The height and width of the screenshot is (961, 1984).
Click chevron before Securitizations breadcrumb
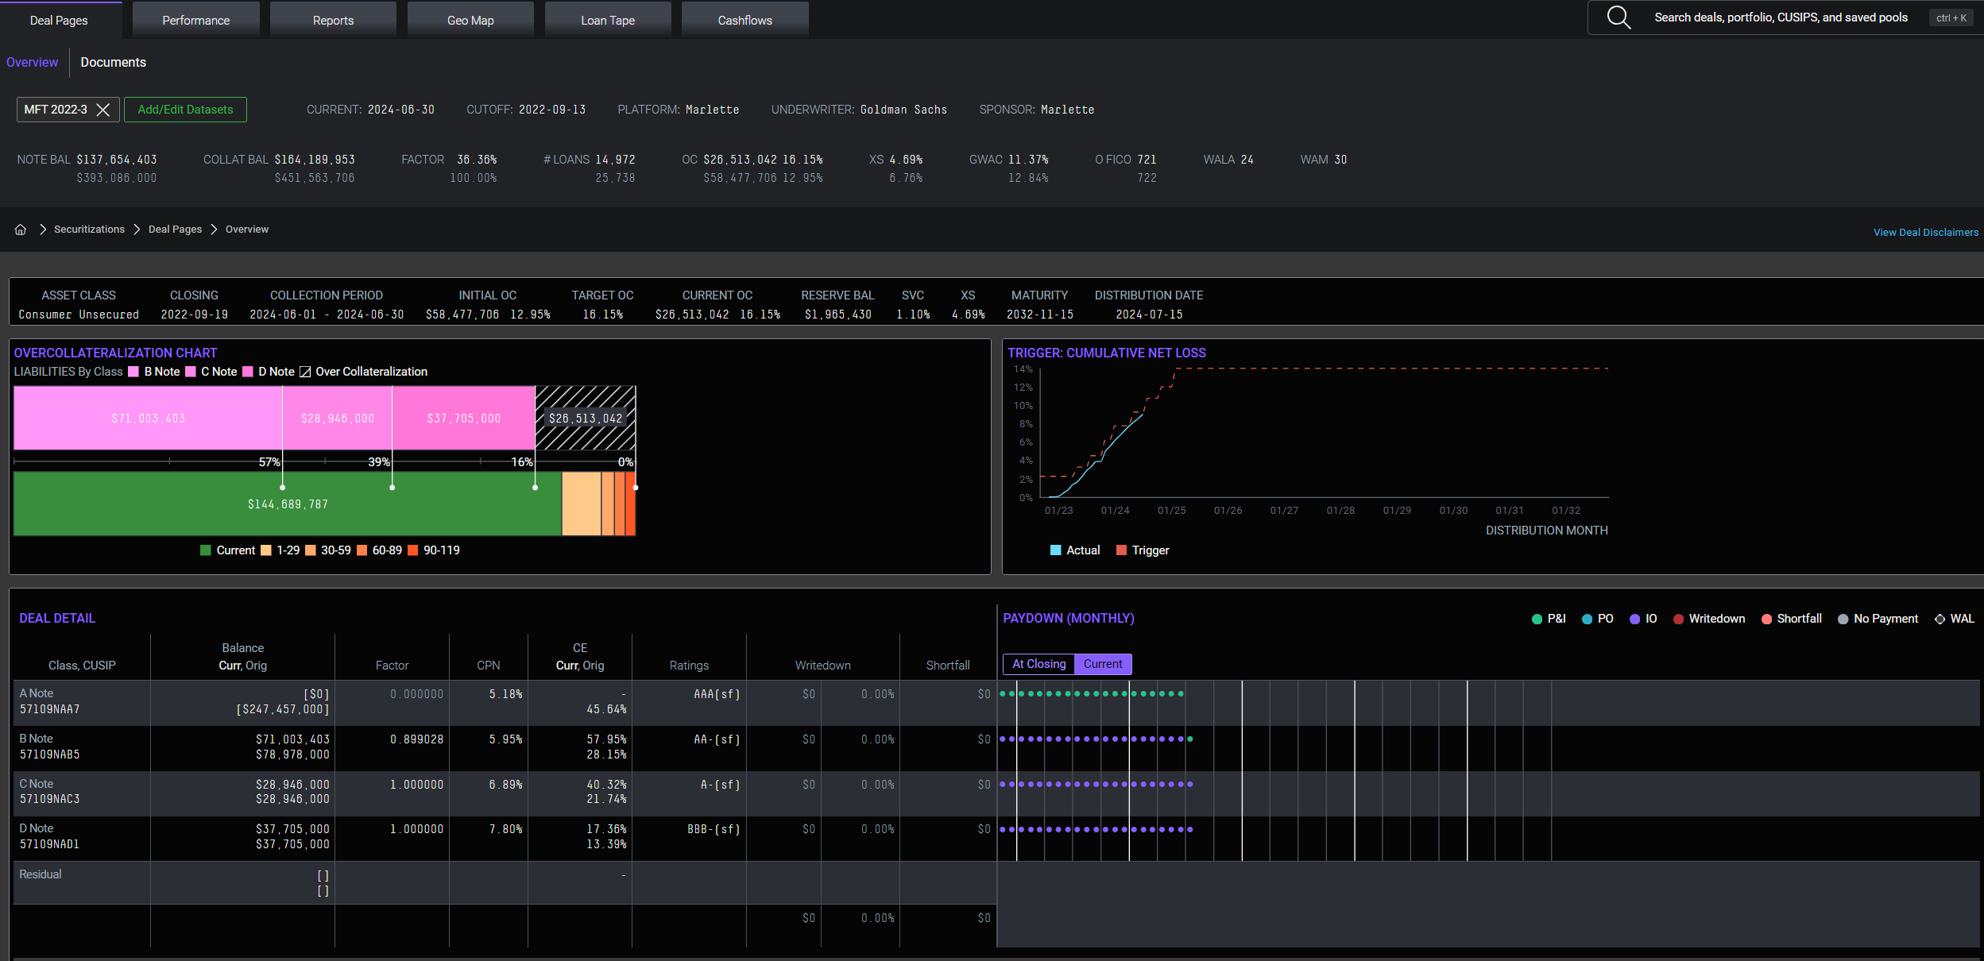coord(42,230)
